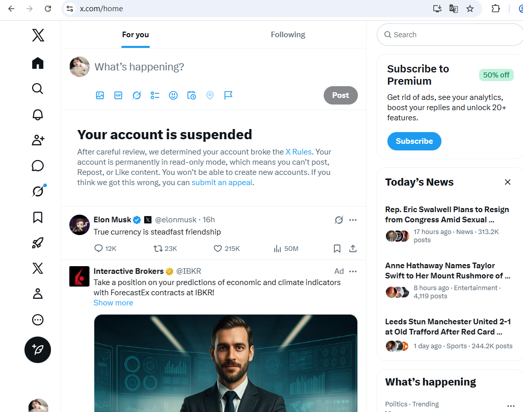
Task: Open Grok icon in left sidebar
Action: [38, 191]
